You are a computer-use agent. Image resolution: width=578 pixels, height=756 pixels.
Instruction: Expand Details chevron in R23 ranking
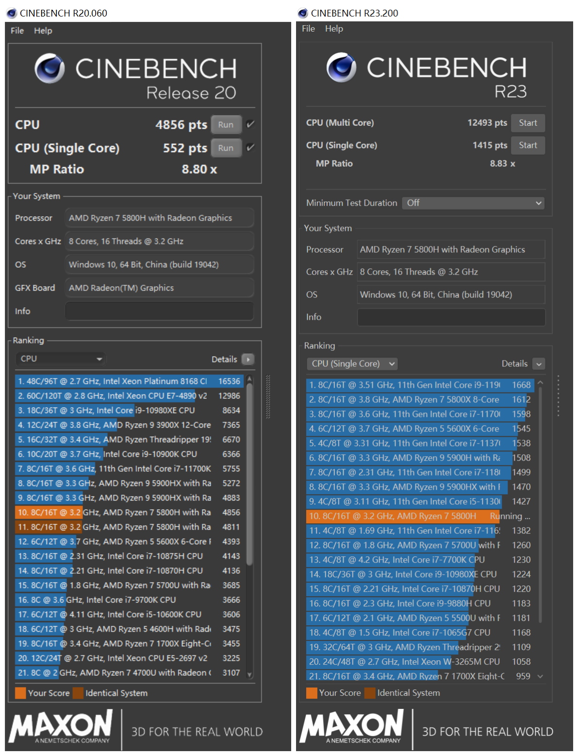click(539, 363)
